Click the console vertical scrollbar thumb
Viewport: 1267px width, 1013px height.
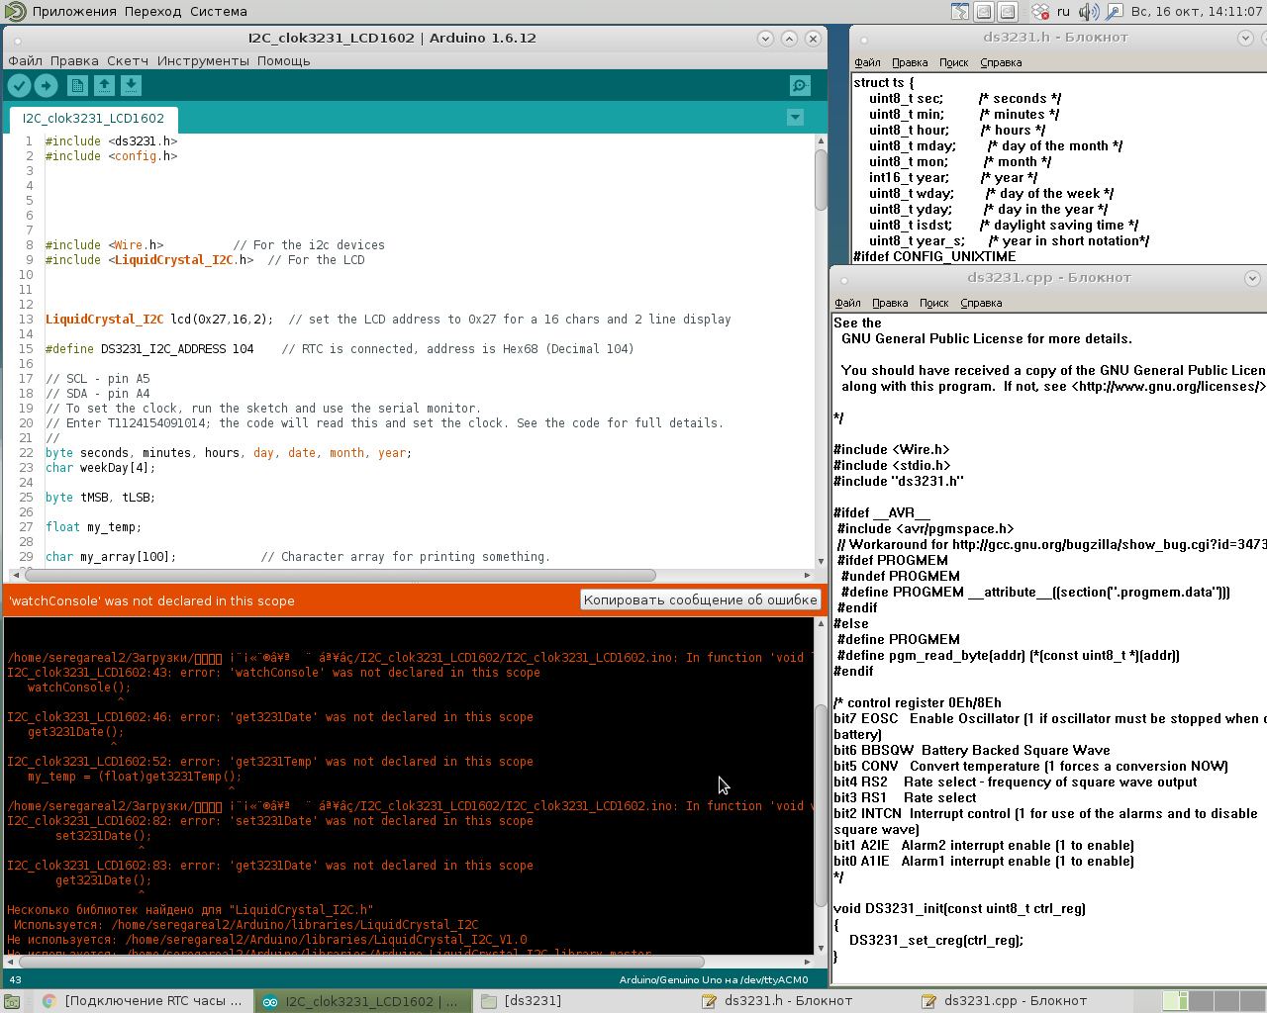tap(821, 803)
